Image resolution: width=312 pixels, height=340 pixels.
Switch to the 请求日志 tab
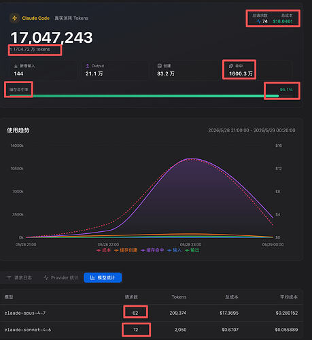click(x=20, y=277)
